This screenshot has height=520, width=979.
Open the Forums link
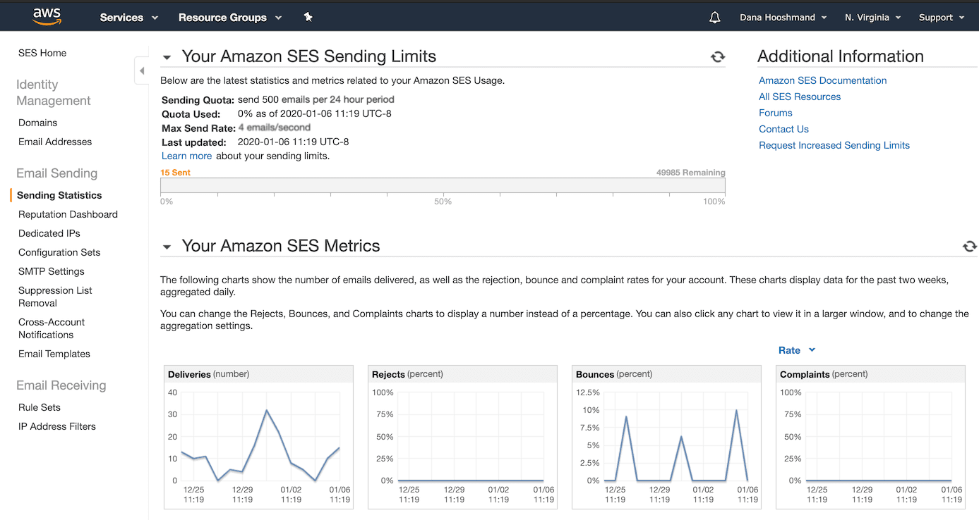click(776, 113)
